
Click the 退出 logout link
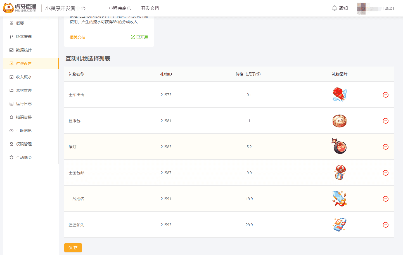coord(388,8)
